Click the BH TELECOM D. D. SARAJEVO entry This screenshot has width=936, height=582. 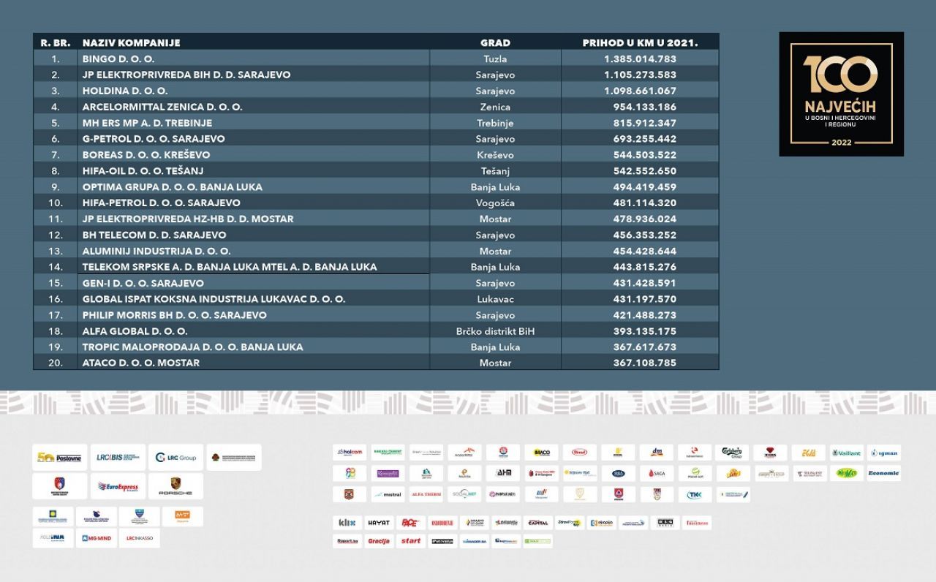click(154, 235)
